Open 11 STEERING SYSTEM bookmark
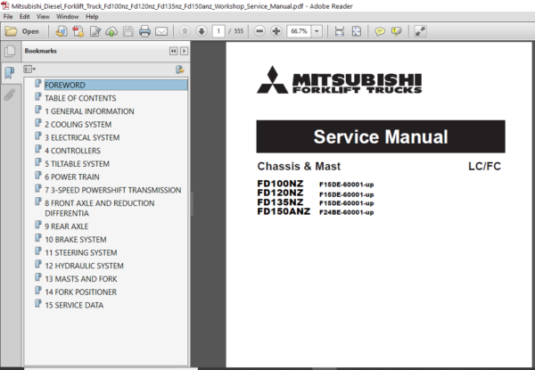The height and width of the screenshot is (370, 535). 81,252
